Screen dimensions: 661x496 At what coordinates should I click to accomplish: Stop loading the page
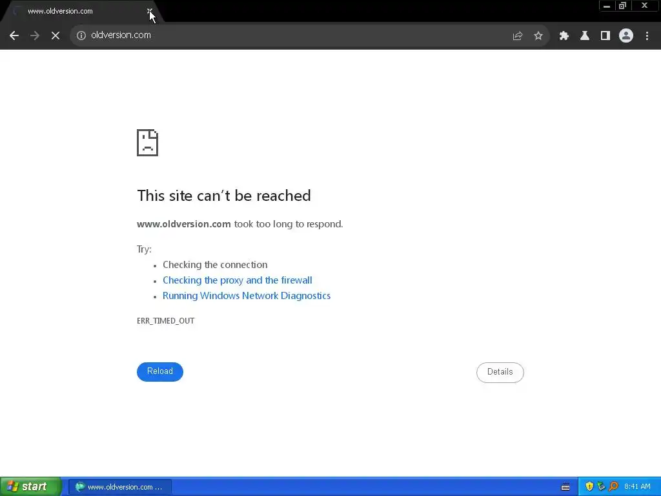pyautogui.click(x=56, y=36)
